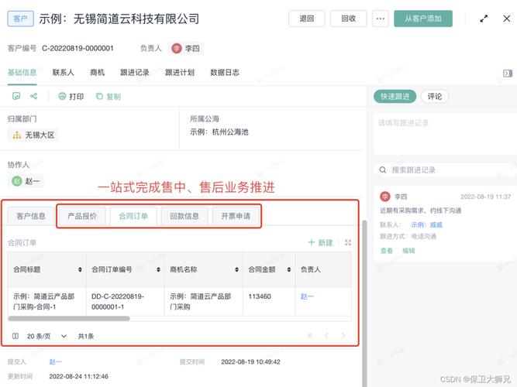Print the customer record (打印)

71,97
